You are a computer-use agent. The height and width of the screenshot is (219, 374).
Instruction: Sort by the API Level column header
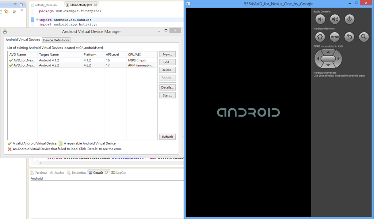[x=115, y=54]
